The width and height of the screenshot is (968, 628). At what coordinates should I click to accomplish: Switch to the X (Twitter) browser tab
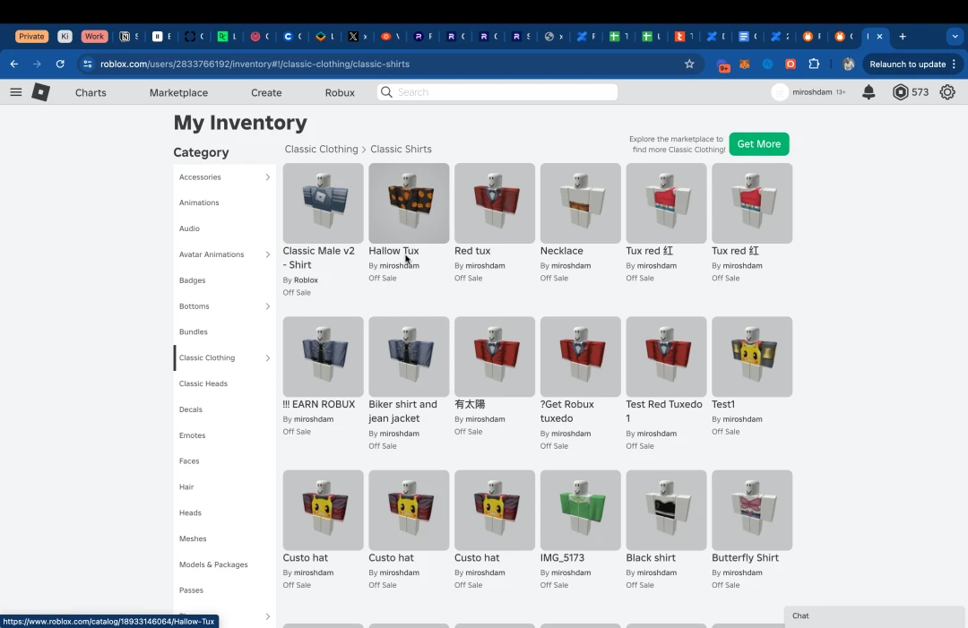(x=353, y=37)
